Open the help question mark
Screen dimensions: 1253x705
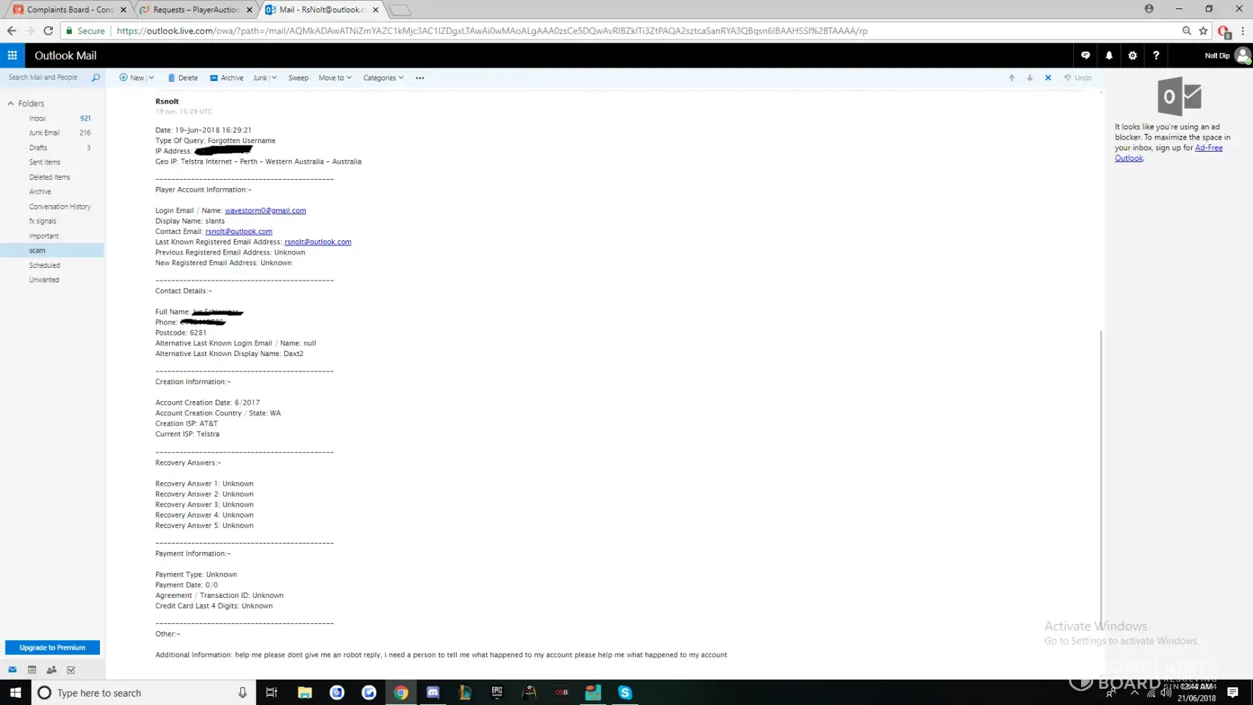(x=1156, y=56)
